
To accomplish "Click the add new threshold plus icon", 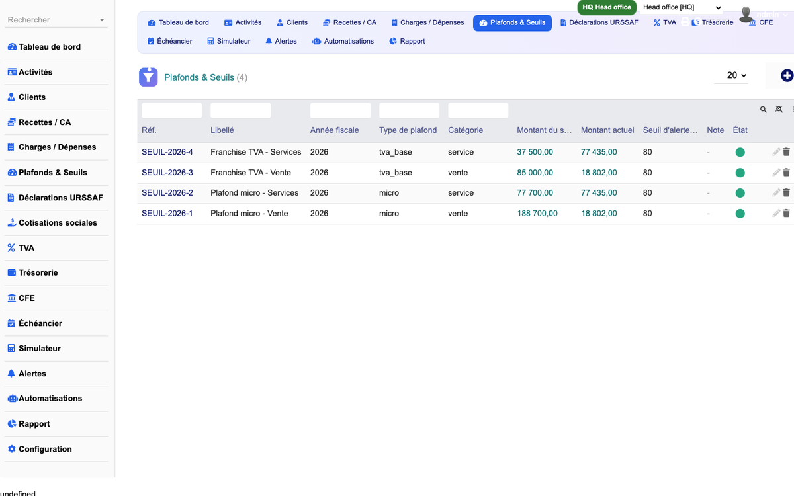I will [787, 76].
